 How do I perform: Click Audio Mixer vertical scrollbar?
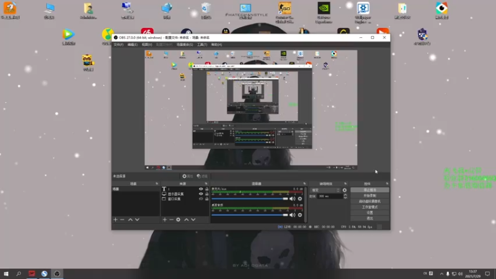point(306,205)
